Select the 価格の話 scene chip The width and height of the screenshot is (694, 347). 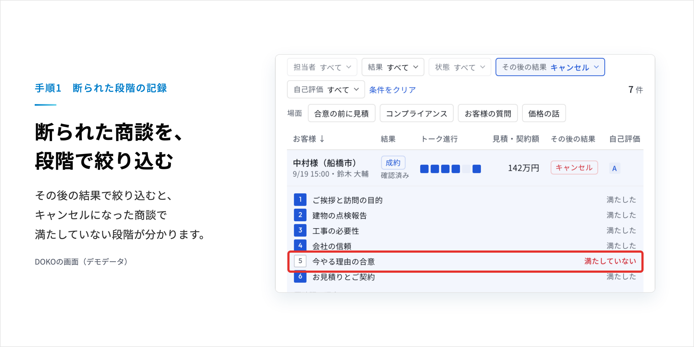pos(544,113)
